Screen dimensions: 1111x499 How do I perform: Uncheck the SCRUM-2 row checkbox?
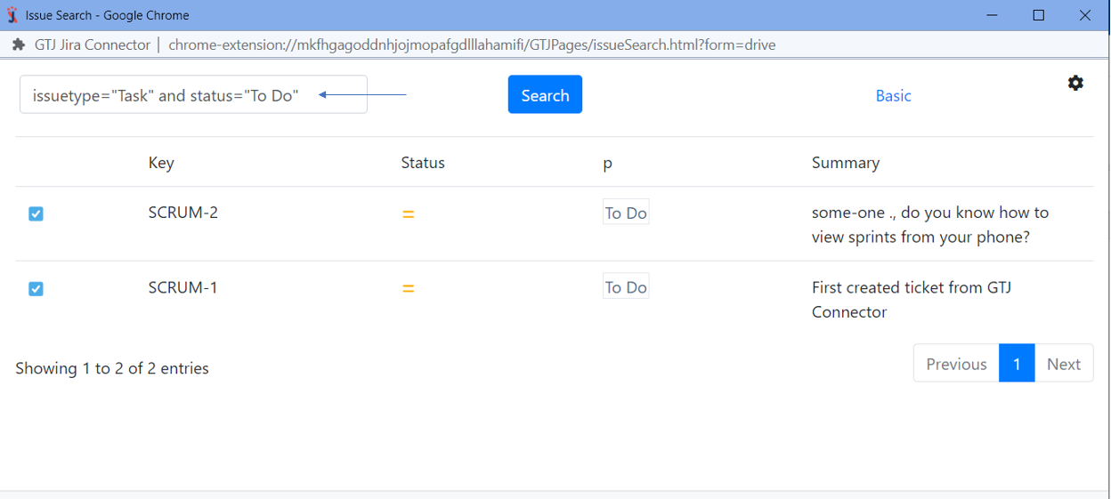click(x=36, y=213)
